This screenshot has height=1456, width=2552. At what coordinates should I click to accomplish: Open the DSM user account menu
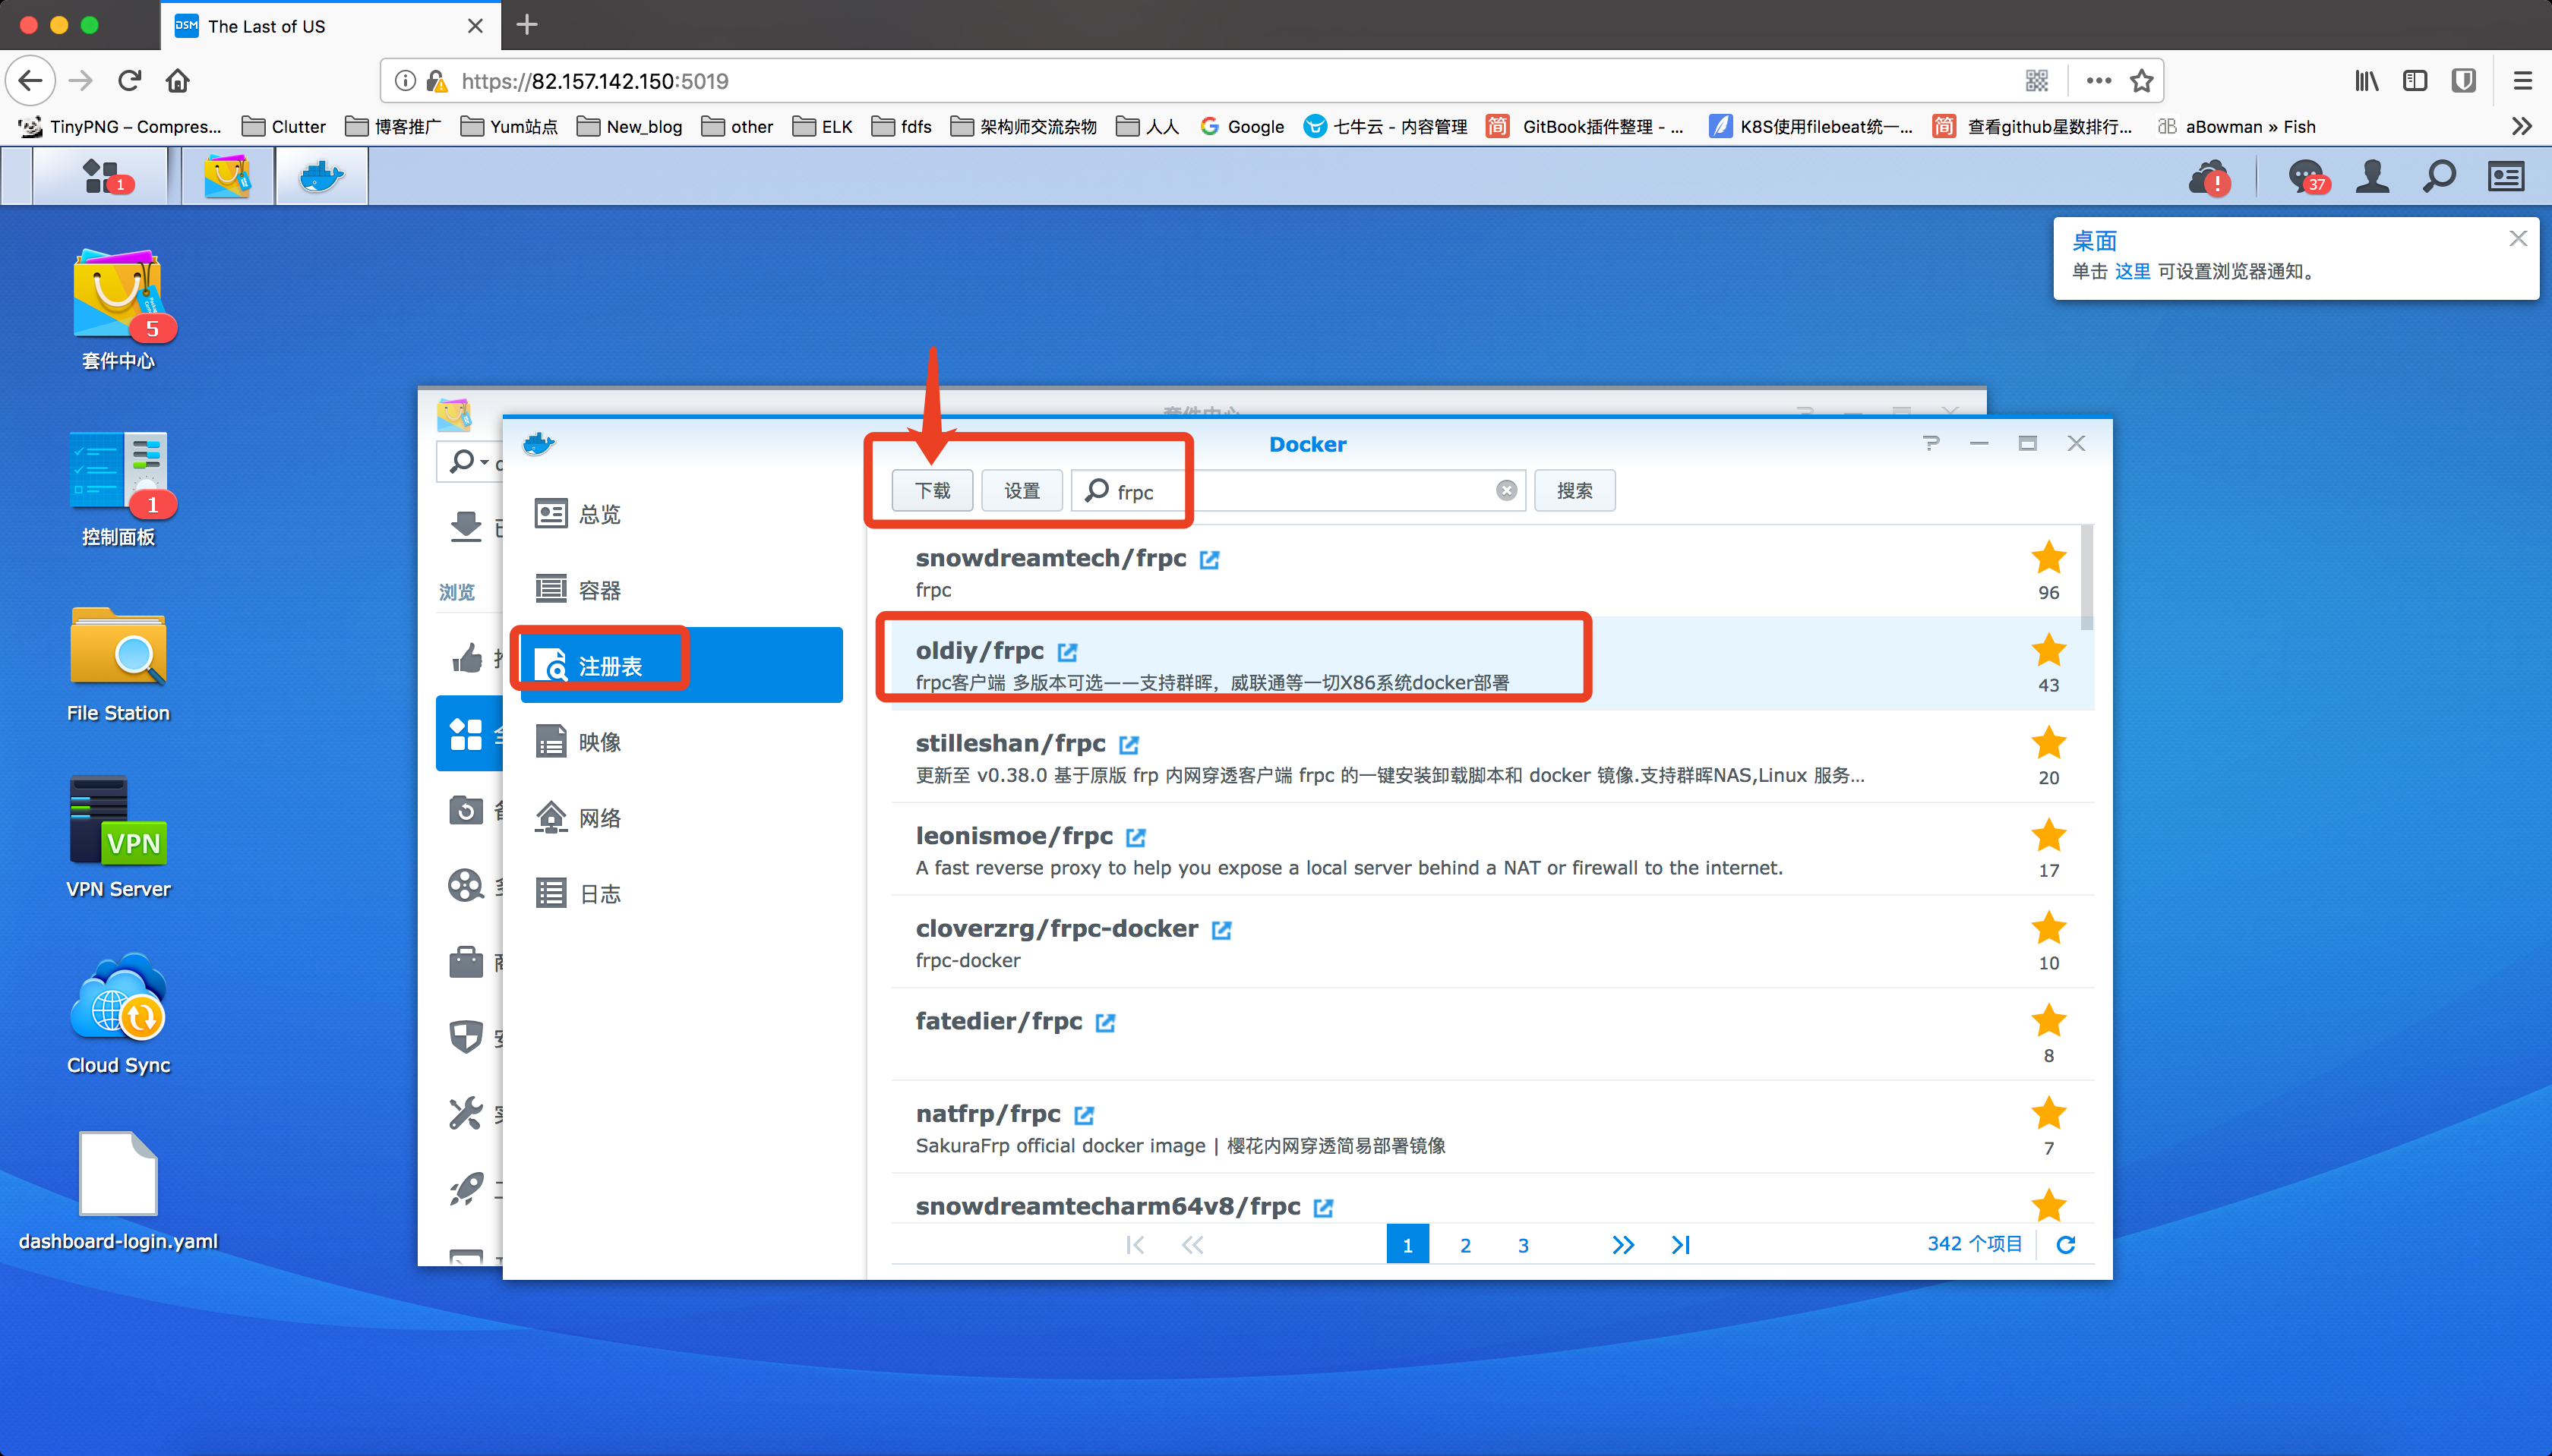(2372, 177)
